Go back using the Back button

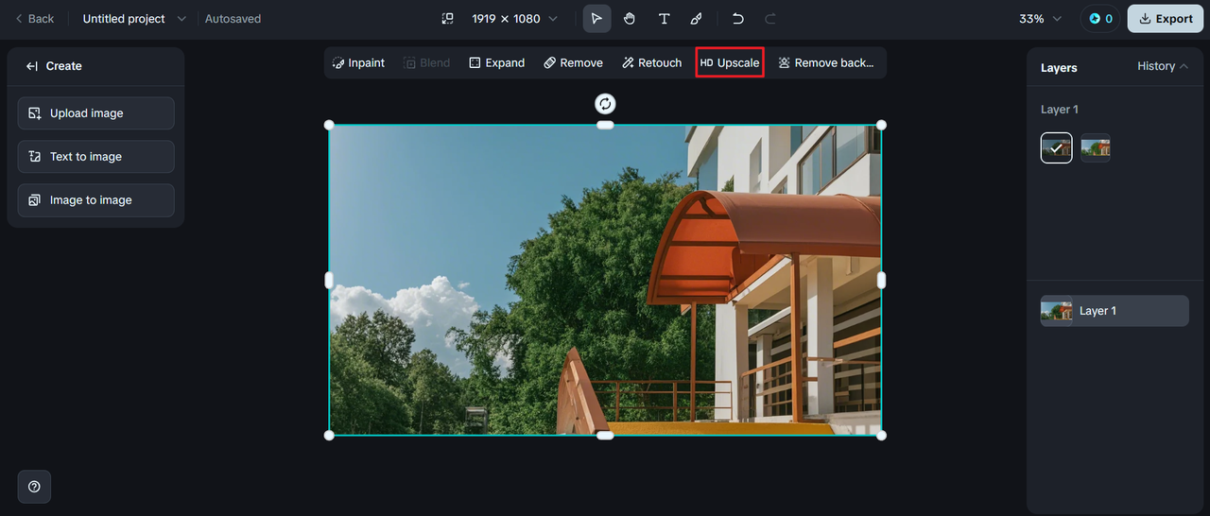tap(34, 19)
